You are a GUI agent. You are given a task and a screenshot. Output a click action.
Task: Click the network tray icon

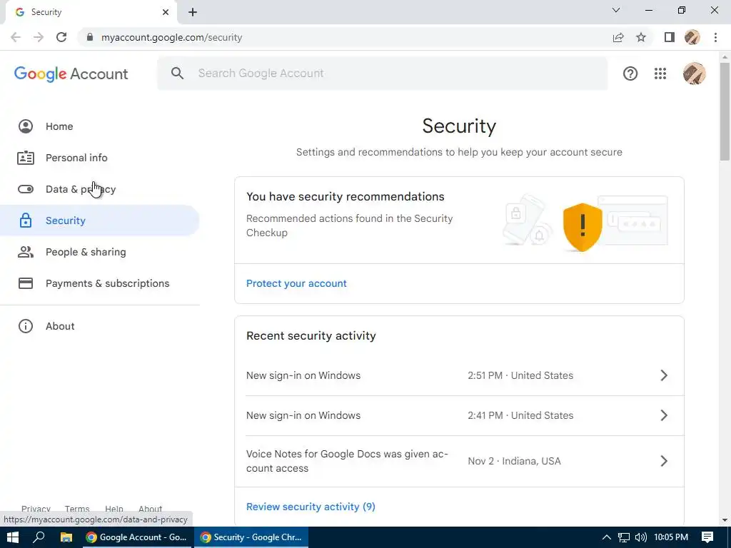[624, 537]
